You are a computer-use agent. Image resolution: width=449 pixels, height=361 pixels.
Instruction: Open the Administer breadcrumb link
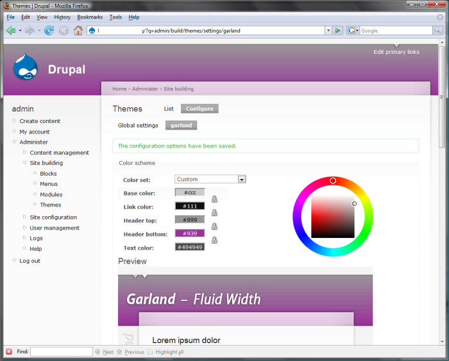145,88
